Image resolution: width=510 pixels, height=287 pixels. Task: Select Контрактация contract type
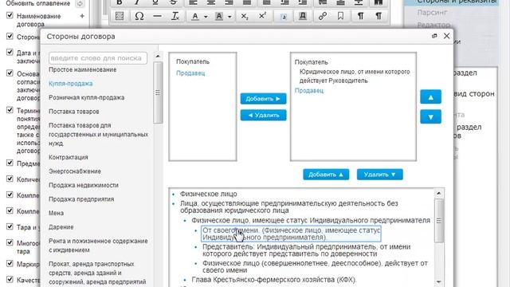[69, 157]
